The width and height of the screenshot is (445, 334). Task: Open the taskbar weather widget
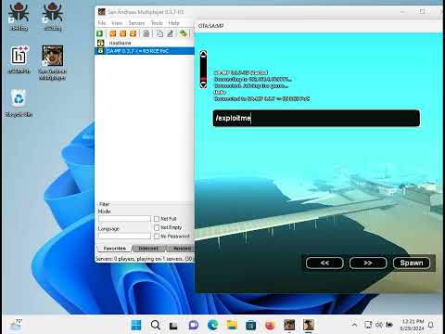pos(16,325)
